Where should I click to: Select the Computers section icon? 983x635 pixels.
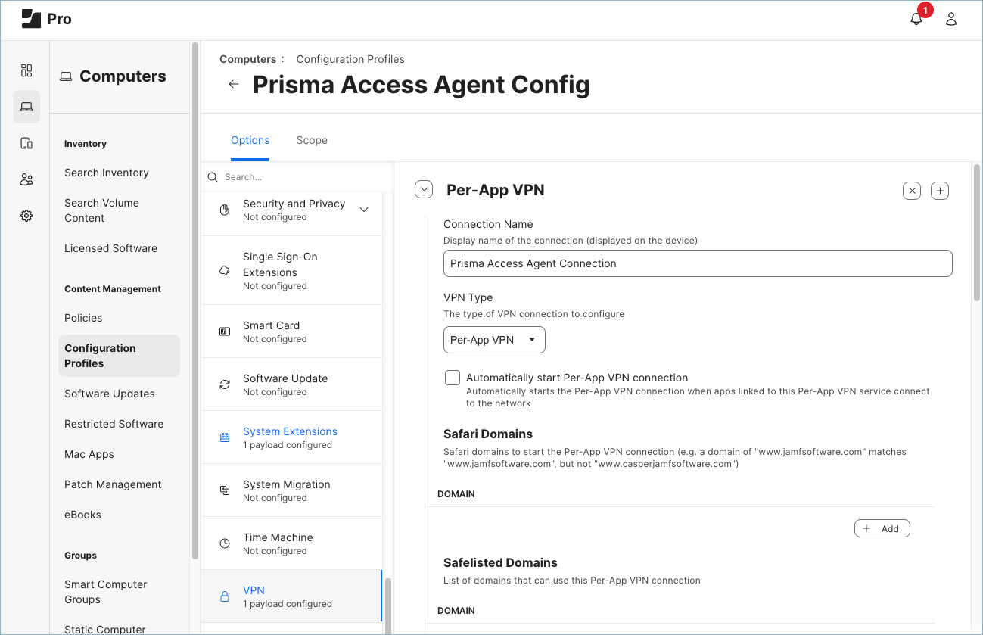(26, 106)
